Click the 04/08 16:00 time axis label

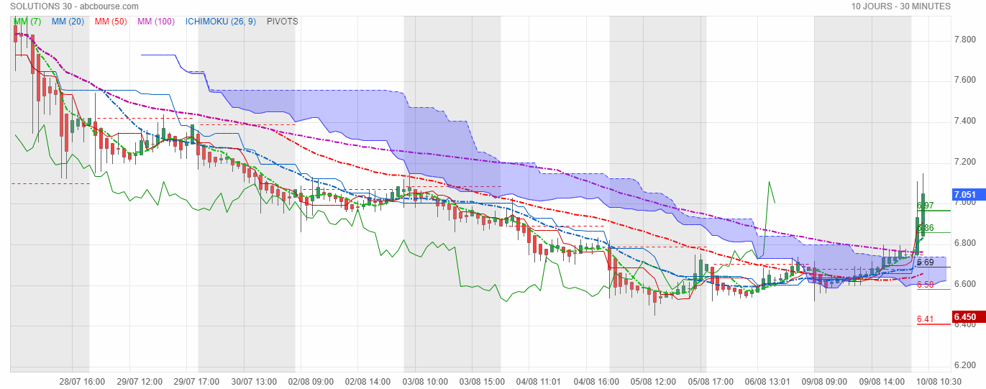pyautogui.click(x=598, y=381)
